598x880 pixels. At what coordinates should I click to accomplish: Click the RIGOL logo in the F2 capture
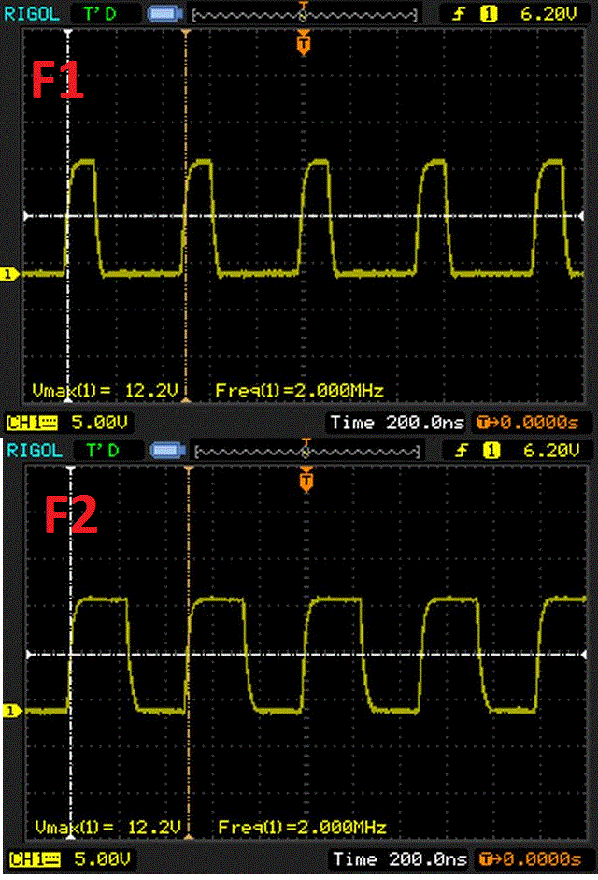(x=36, y=451)
